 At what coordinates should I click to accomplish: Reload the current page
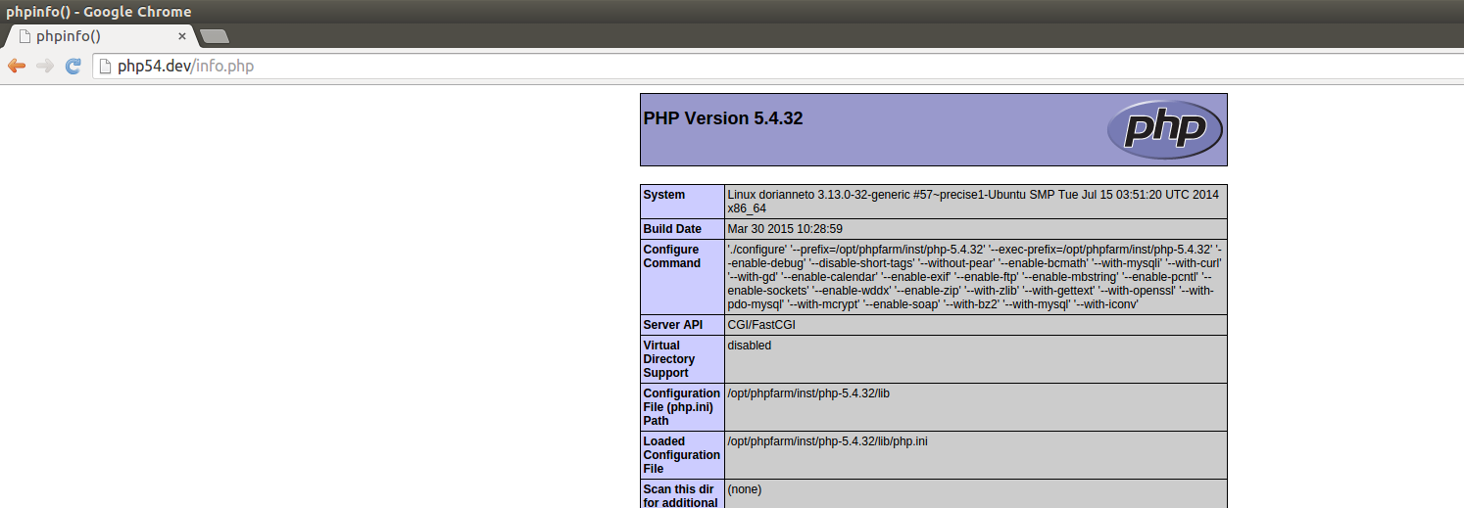click(73, 67)
